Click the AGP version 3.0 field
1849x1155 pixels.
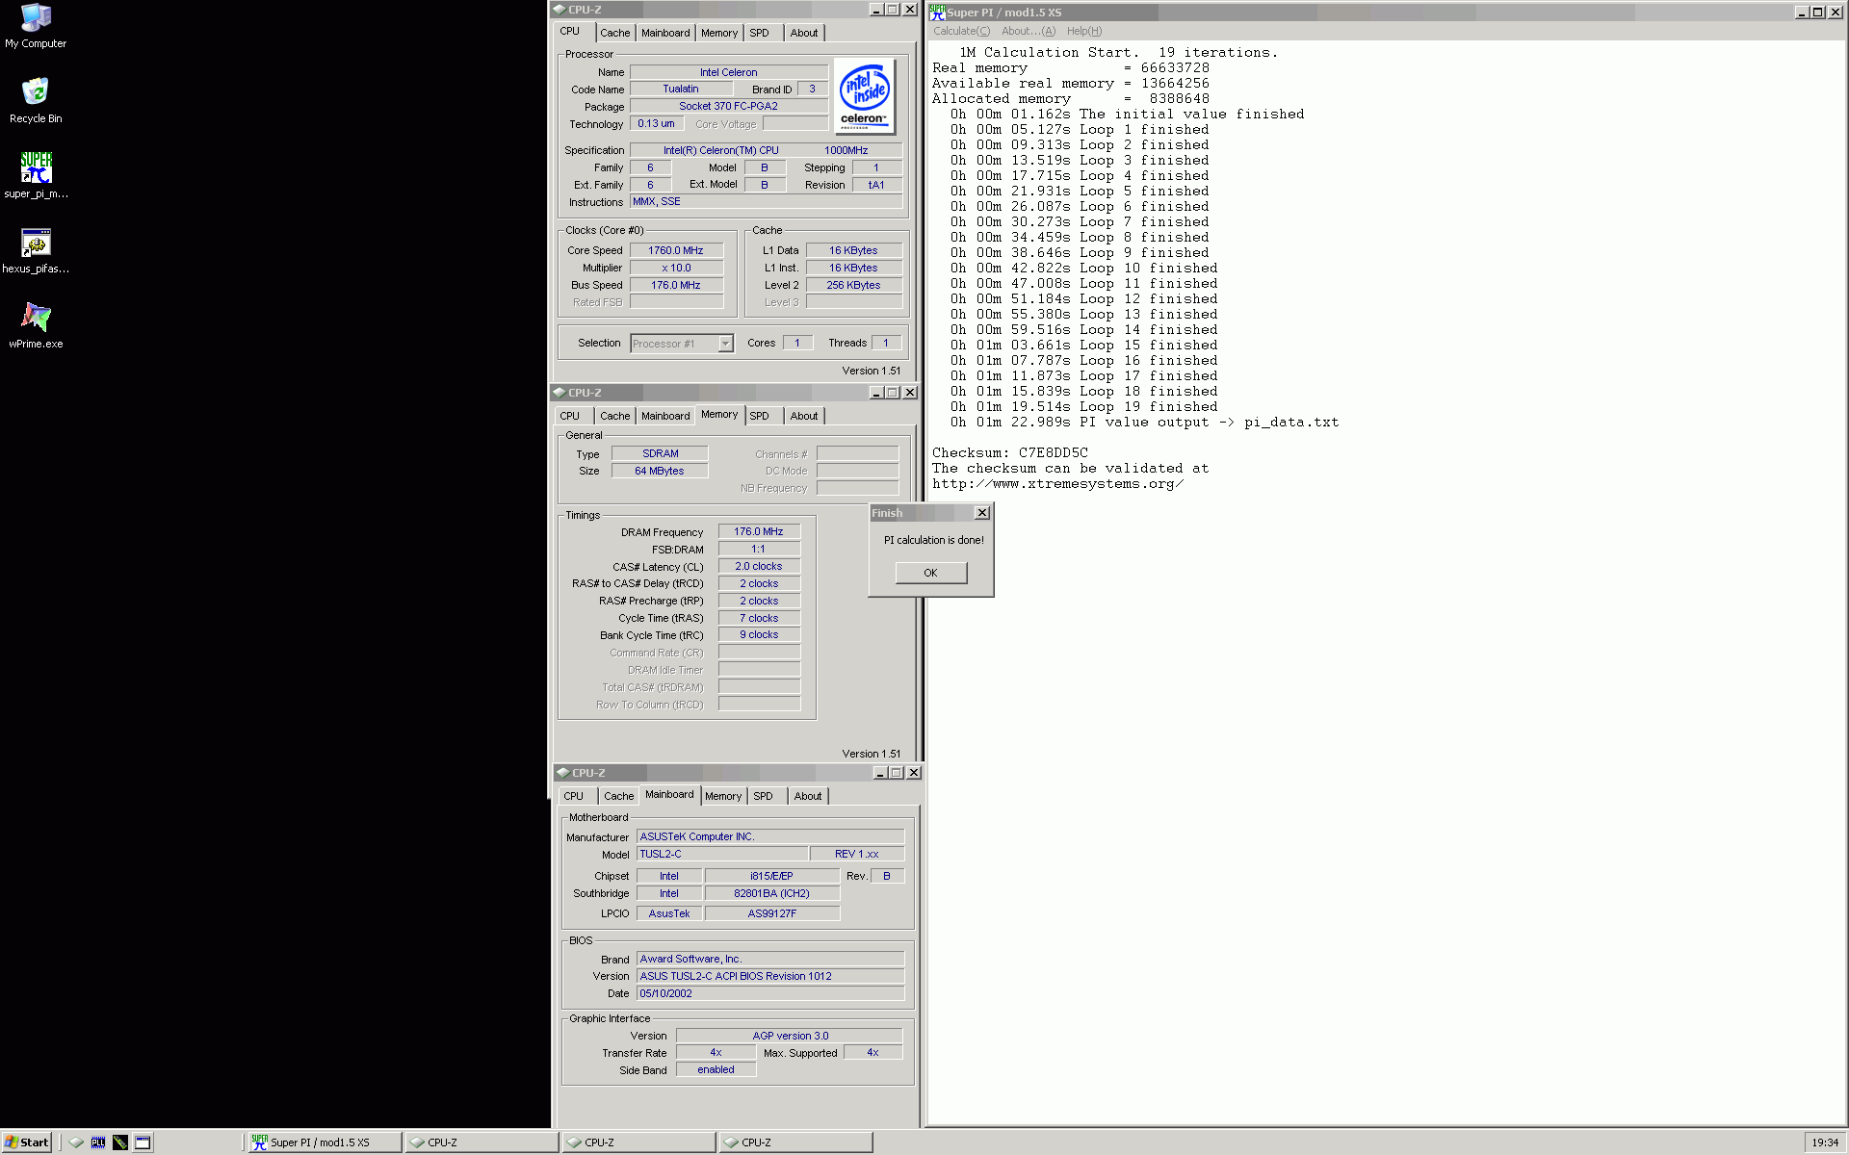pos(790,1036)
